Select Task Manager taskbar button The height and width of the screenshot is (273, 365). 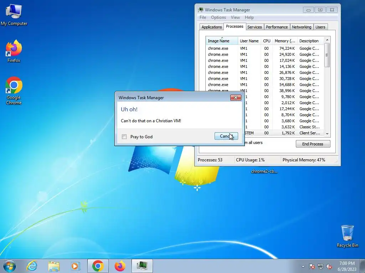(142, 266)
